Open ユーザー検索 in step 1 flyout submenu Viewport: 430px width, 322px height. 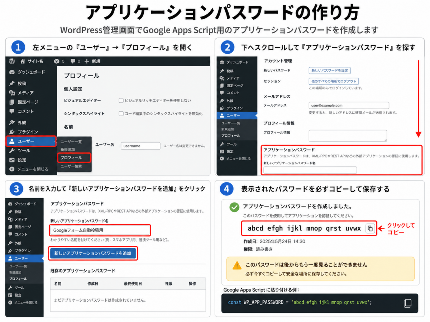tap(71, 166)
